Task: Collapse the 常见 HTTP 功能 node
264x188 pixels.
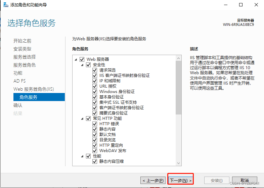Action: (82, 119)
